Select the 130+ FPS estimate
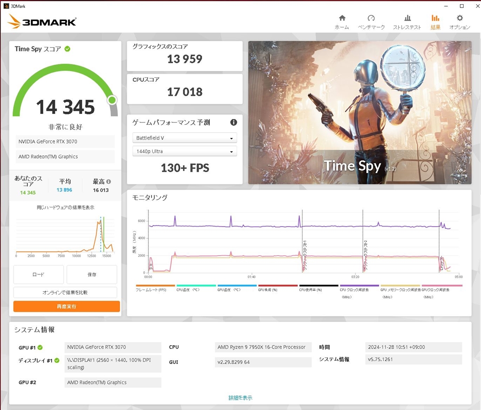The image size is (481, 410). pyautogui.click(x=185, y=168)
